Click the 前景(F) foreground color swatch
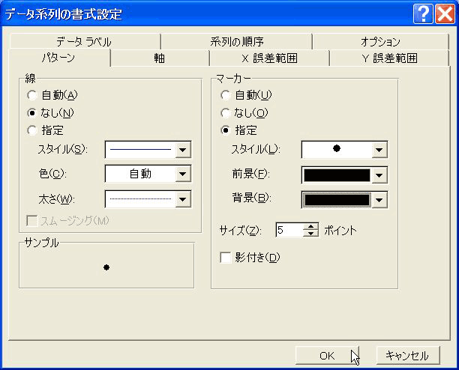 tap(337, 175)
